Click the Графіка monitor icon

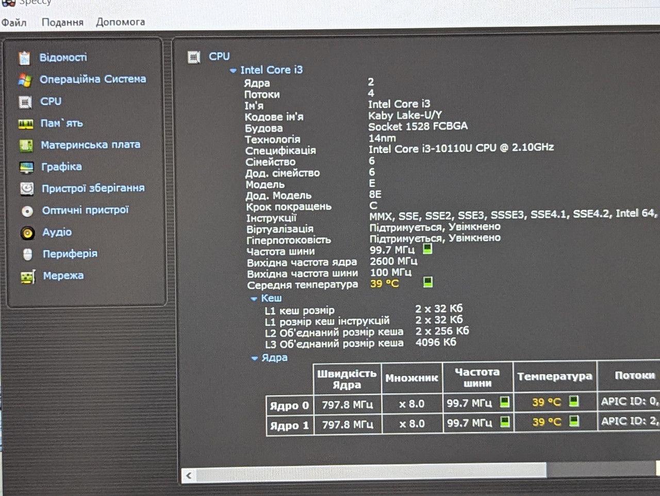click(26, 167)
